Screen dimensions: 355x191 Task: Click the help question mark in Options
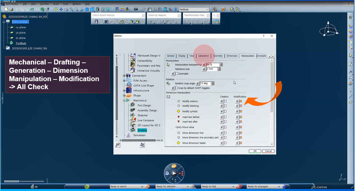pos(263,36)
